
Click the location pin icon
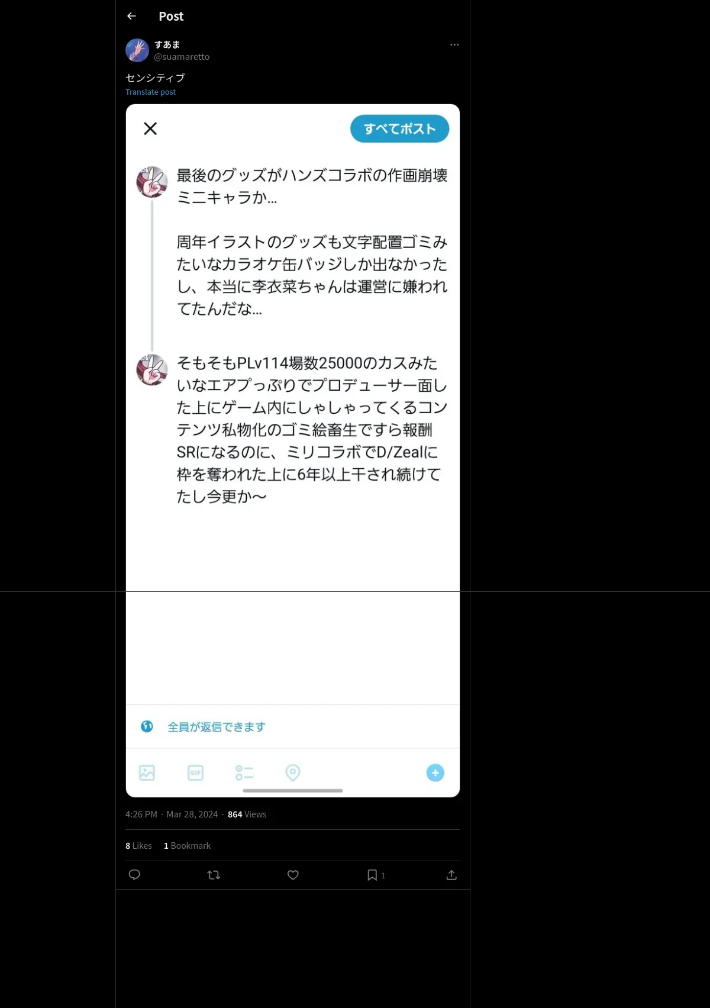pyautogui.click(x=293, y=772)
